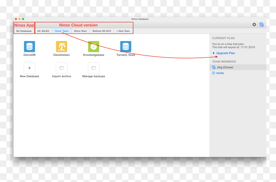Screen dimensions: 276x182
Task: Click the Upgrade Plan link
Action: (x=226, y=53)
